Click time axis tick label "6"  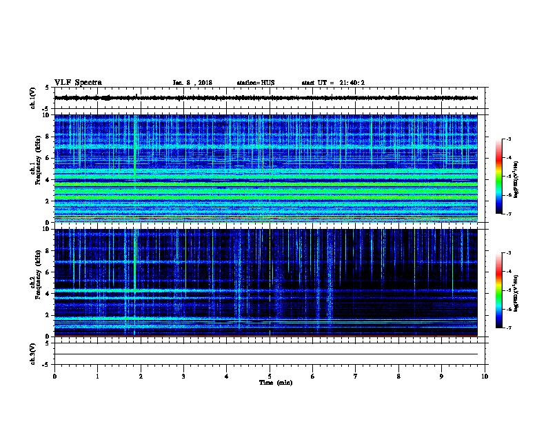coord(313,376)
